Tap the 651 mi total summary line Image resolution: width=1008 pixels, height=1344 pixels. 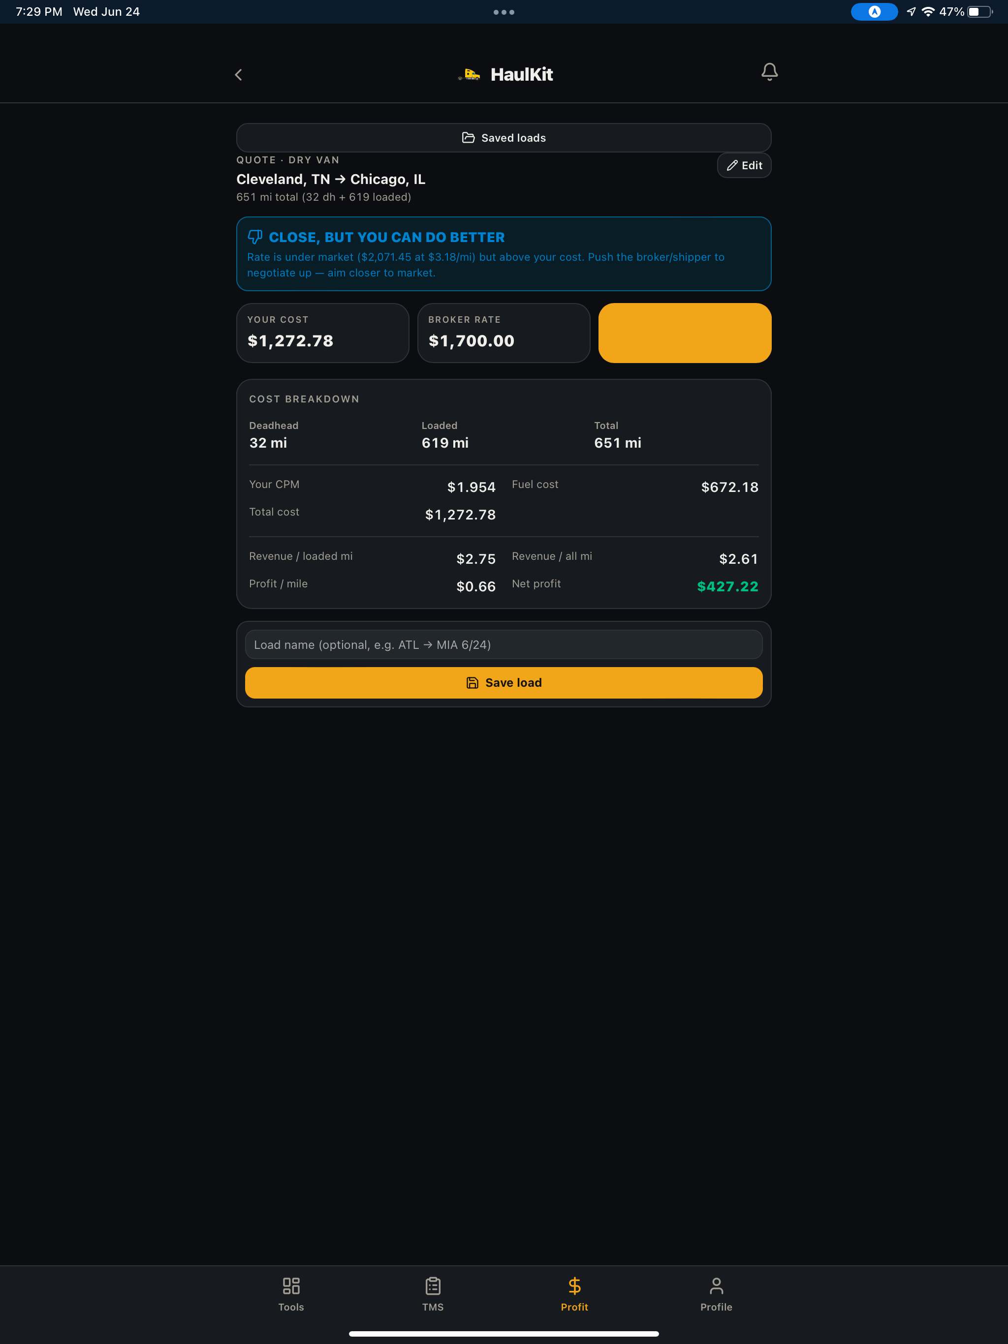[x=323, y=197]
